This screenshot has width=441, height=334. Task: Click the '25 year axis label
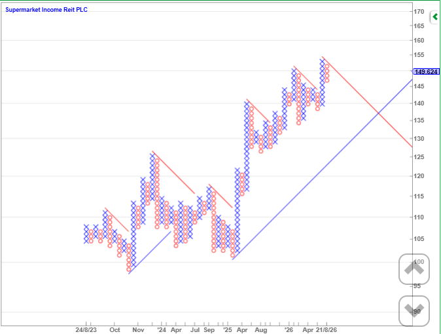(x=228, y=330)
